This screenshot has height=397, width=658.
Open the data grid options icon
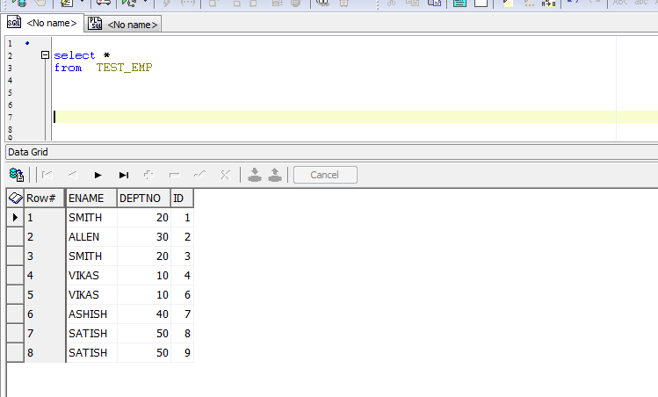[16, 175]
